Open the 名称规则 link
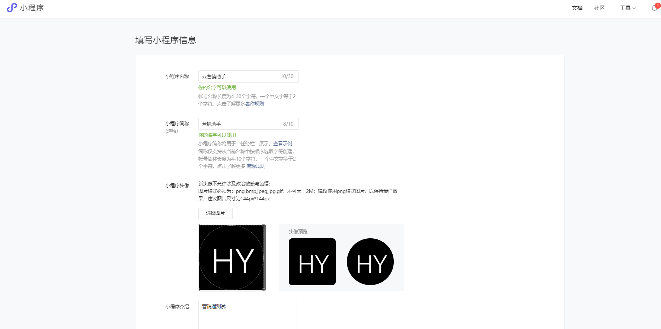This screenshot has height=329, width=661. click(x=255, y=104)
